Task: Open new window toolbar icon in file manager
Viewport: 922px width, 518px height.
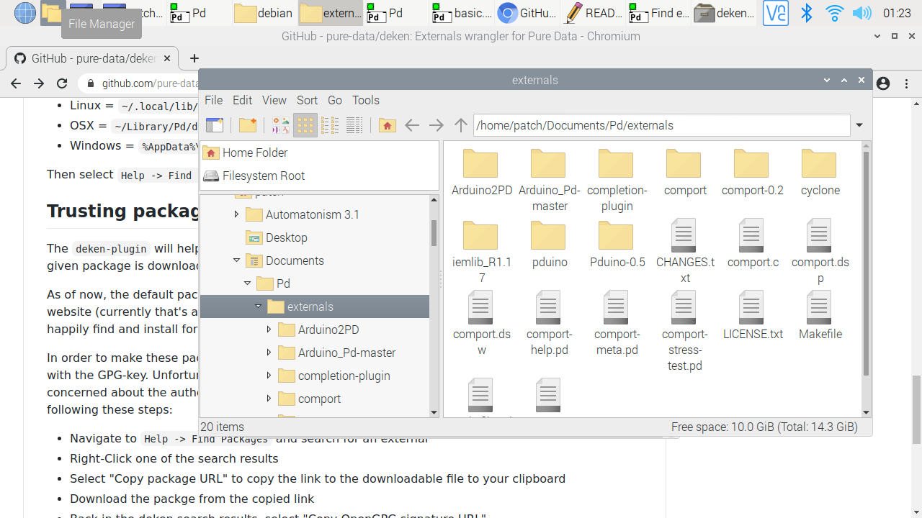Action: [x=215, y=125]
